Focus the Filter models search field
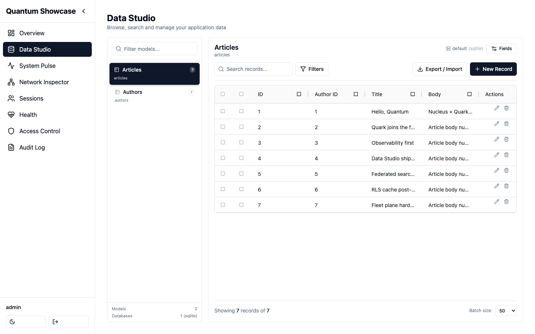The height and width of the screenshot is (334, 535). [x=155, y=49]
